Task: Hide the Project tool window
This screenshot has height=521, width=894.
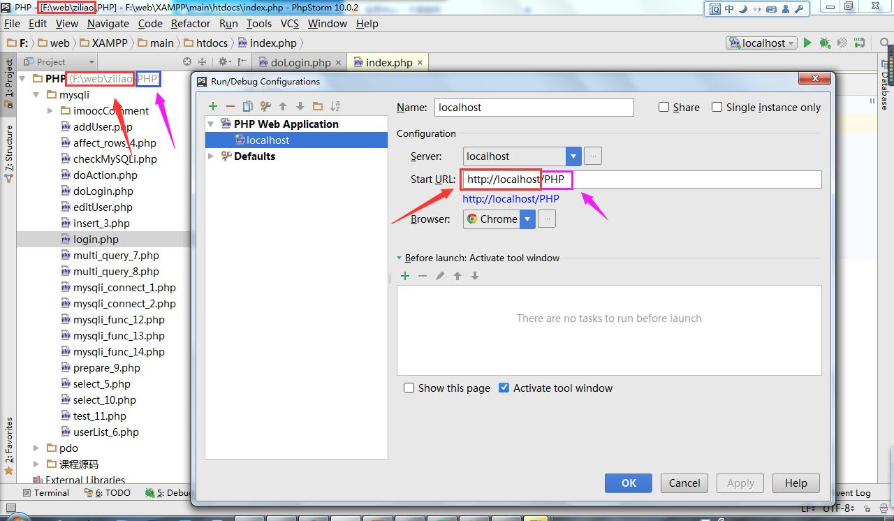Action: tap(242, 62)
